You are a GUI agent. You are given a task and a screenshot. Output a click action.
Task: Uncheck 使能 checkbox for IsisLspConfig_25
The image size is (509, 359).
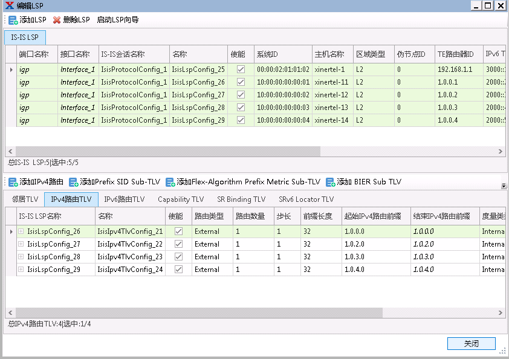click(241, 70)
